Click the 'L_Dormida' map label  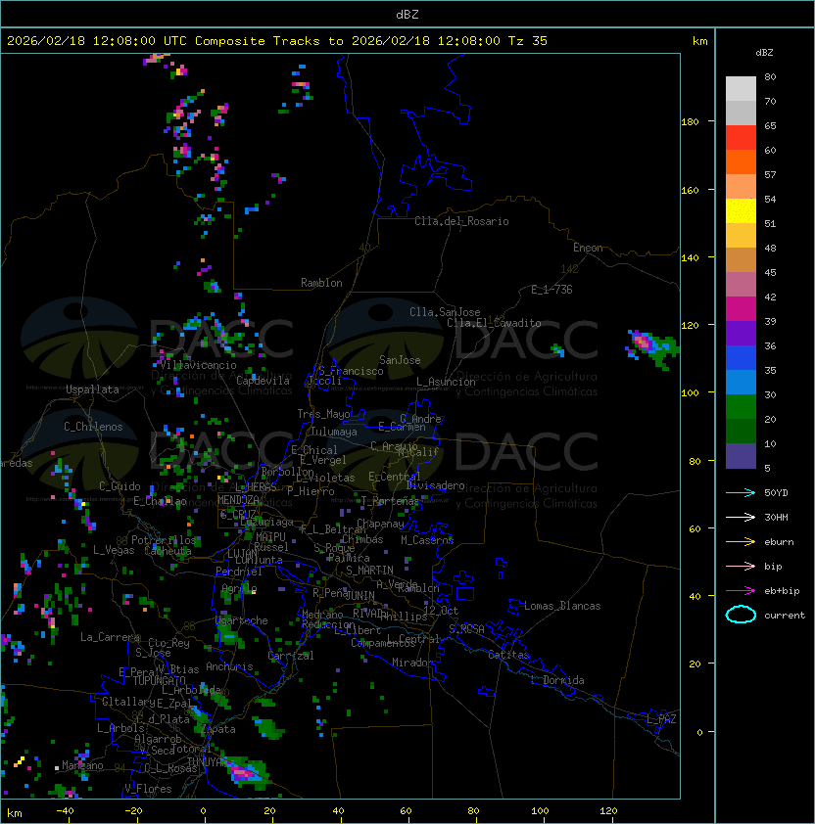pos(557,680)
